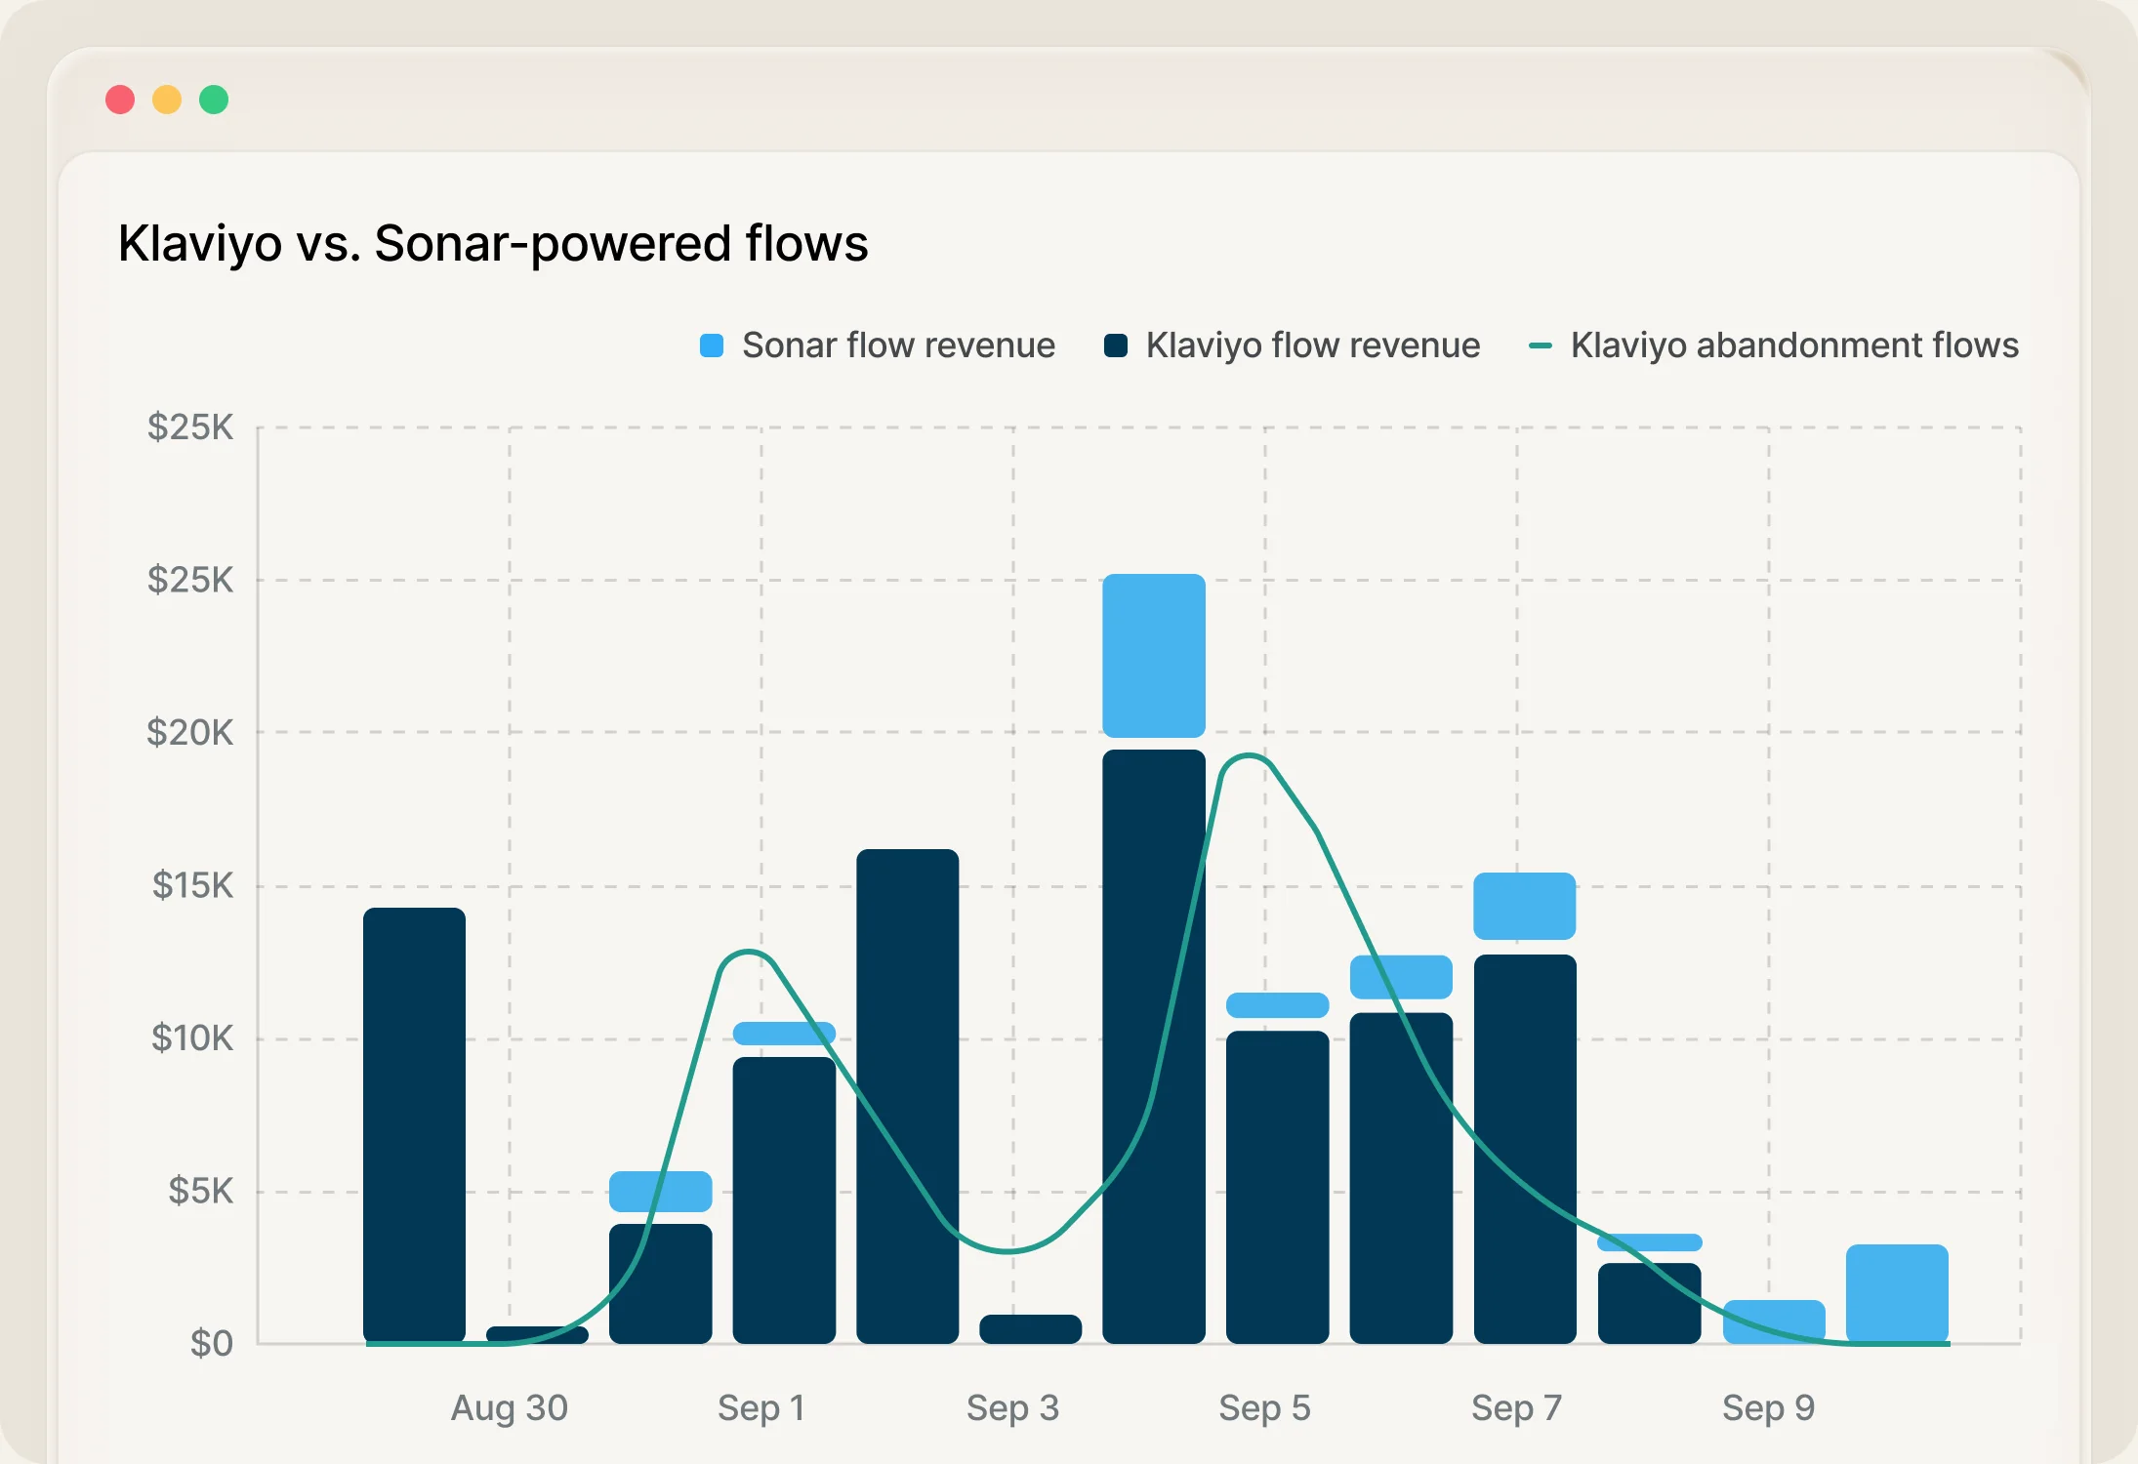
Task: Click the Sep 3 axis label
Action: tap(1013, 1408)
